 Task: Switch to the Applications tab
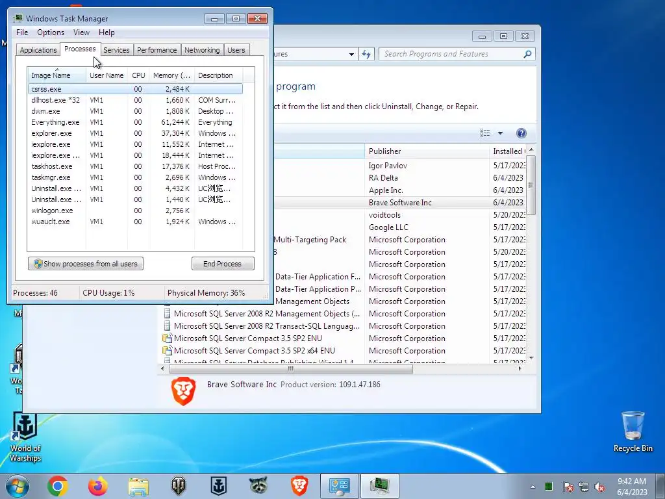pyautogui.click(x=38, y=50)
